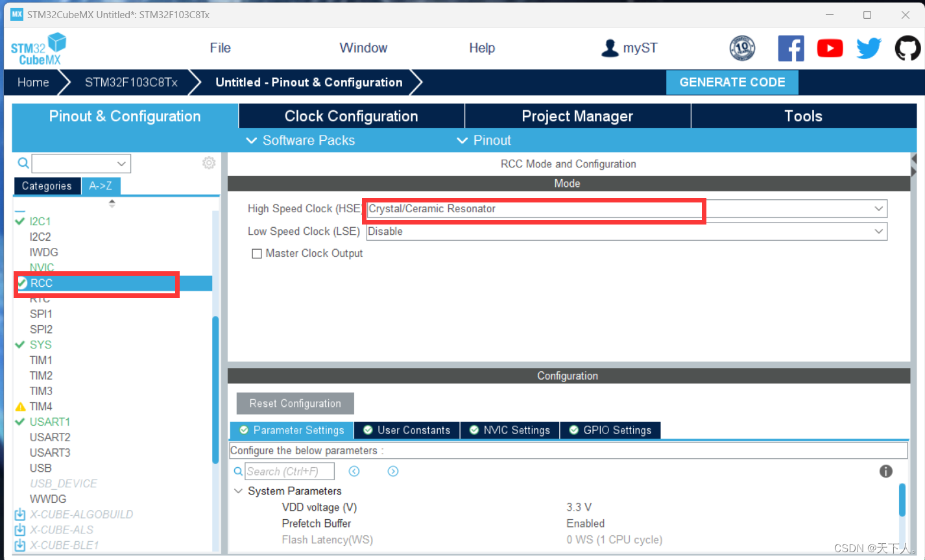This screenshot has height=560, width=925.
Task: Click the GENERATE CODE button
Action: point(732,82)
